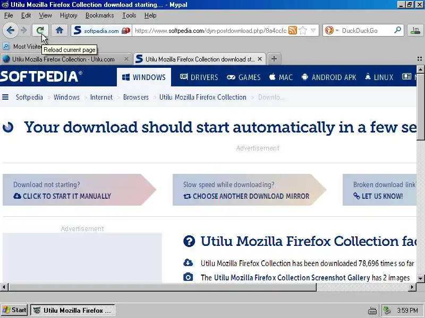The width and height of the screenshot is (425, 318).
Task: Open the File menu
Action: pos(8,15)
